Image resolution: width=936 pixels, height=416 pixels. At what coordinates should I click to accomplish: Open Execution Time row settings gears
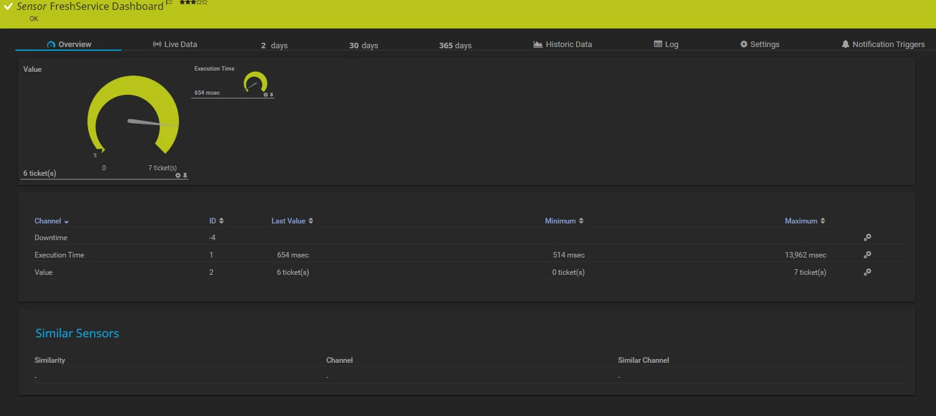(x=867, y=254)
